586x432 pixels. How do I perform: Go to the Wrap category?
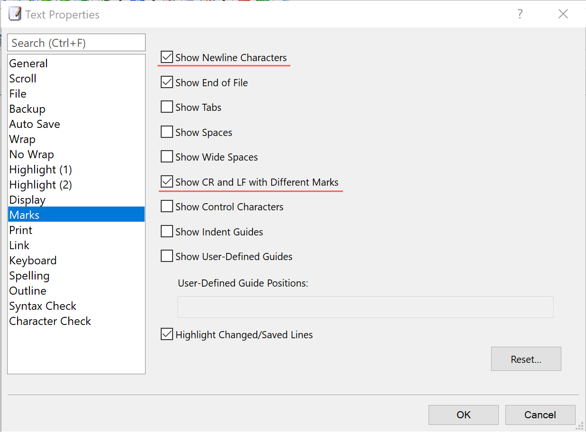coord(76,139)
